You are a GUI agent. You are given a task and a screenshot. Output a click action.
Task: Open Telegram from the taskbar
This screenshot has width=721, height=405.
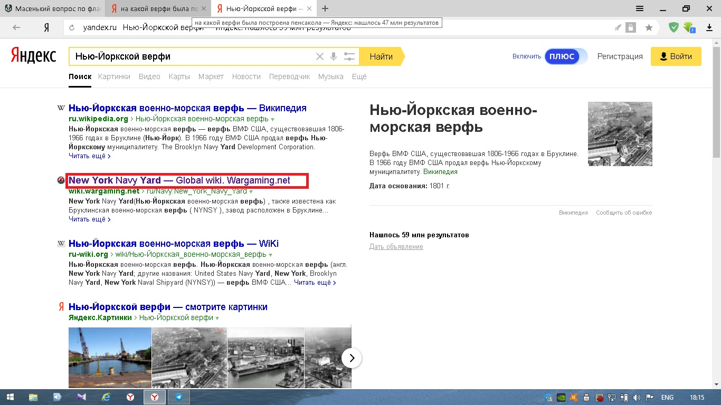click(178, 397)
